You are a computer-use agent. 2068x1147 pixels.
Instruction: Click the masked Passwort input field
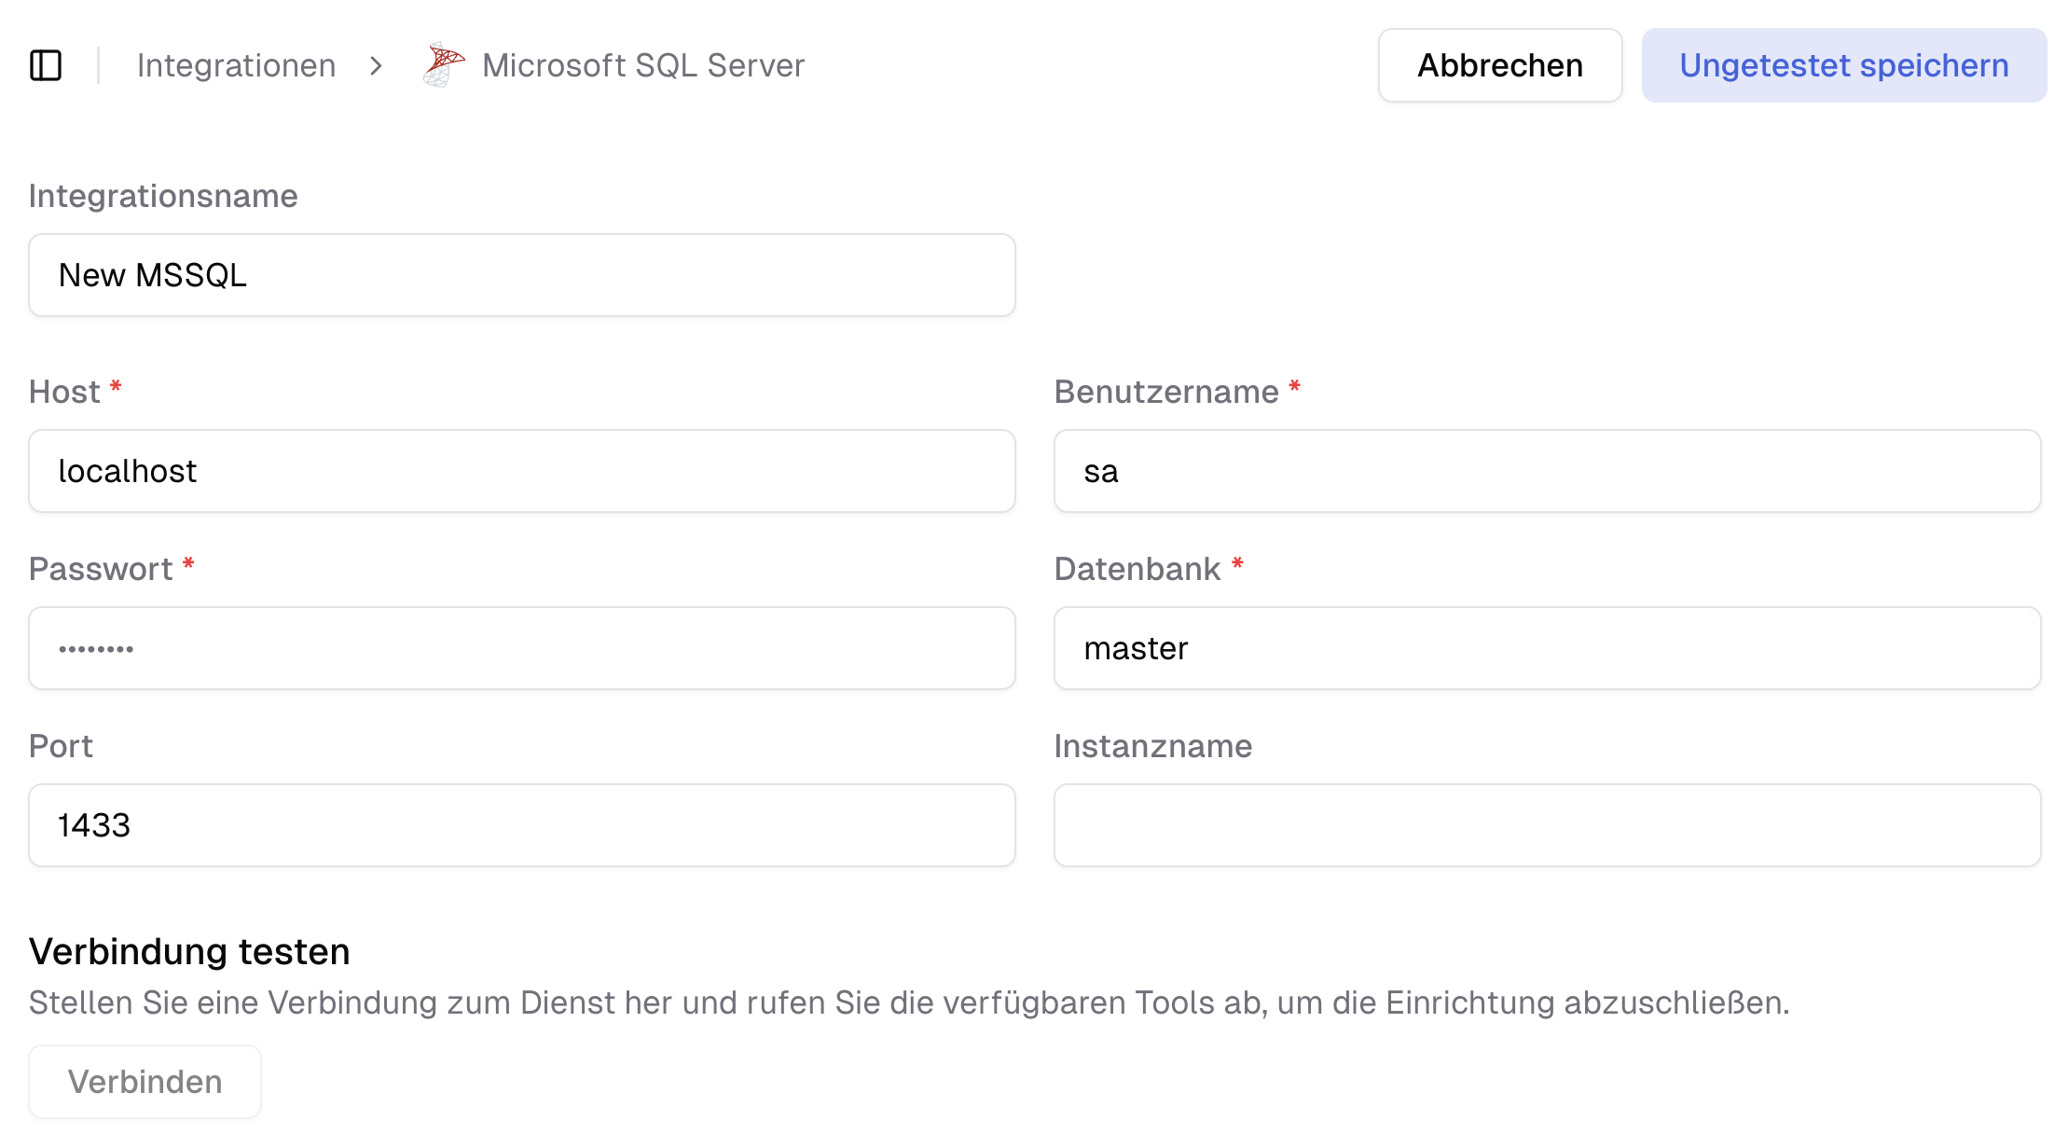point(519,647)
